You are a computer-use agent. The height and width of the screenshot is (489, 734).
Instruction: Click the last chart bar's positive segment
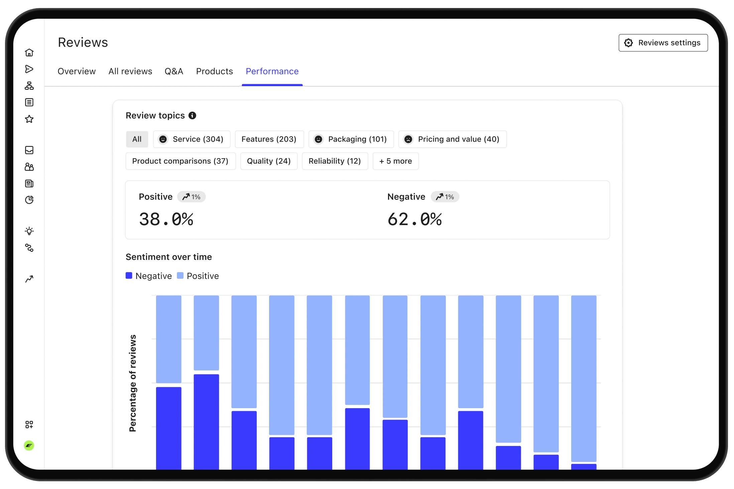(584, 378)
